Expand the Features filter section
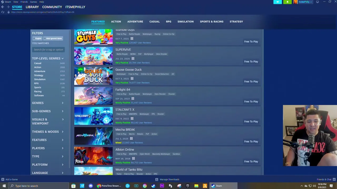Screen dimensions: 337x189 click(48, 140)
